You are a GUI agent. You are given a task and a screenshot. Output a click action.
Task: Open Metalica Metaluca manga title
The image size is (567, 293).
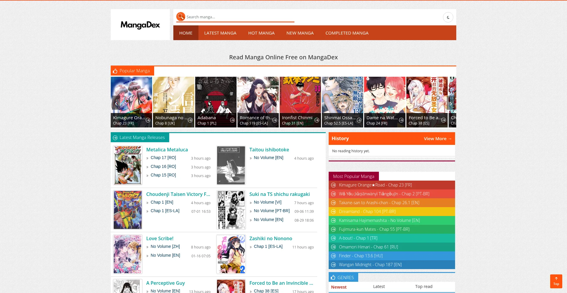(167, 150)
